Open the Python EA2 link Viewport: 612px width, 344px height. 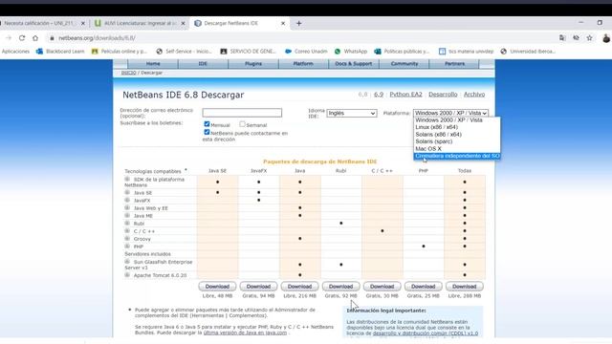coord(405,95)
